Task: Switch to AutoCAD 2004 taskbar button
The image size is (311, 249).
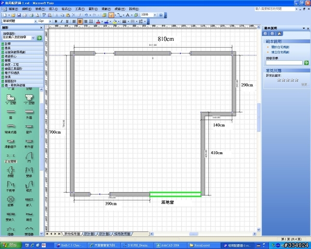Action: pyautogui.click(x=170, y=246)
